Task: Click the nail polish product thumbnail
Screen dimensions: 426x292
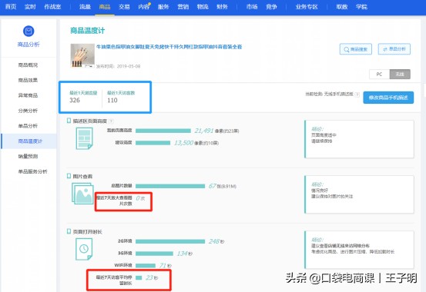Action: pos(82,55)
